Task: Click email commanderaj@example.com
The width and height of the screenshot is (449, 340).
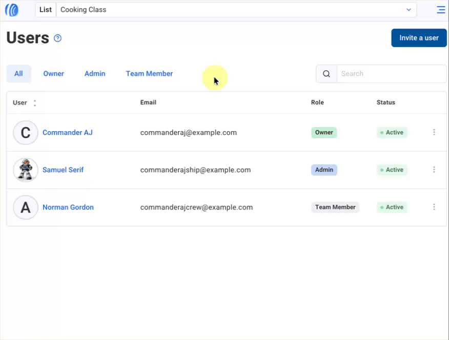Action: 189,133
